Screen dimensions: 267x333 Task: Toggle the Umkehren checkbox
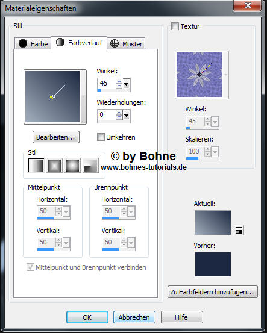pyautogui.click(x=101, y=137)
